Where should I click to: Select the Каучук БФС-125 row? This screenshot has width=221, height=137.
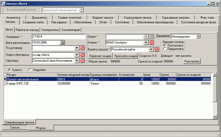click(108, 83)
